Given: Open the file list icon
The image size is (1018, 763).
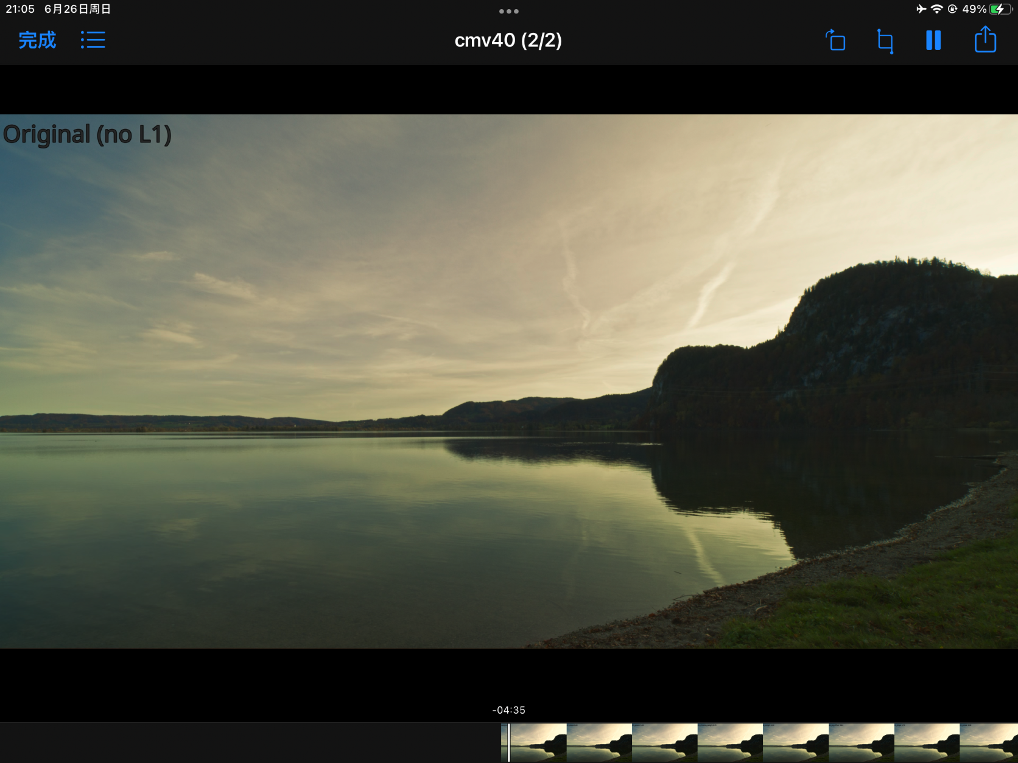Looking at the screenshot, I should coord(93,40).
